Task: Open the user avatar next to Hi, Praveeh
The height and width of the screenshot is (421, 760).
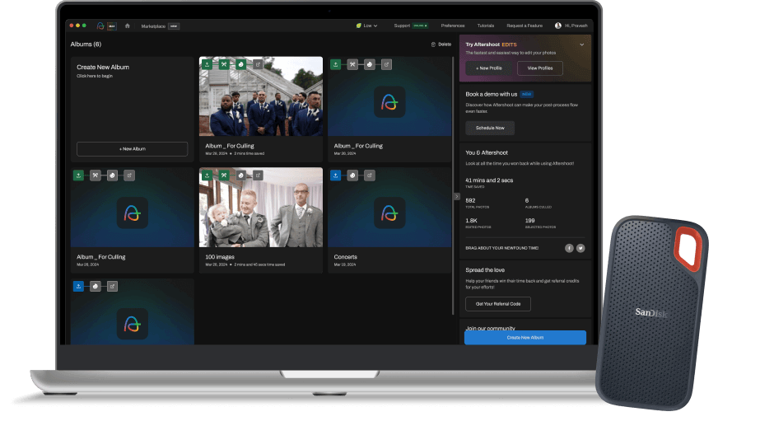Action: (x=558, y=26)
